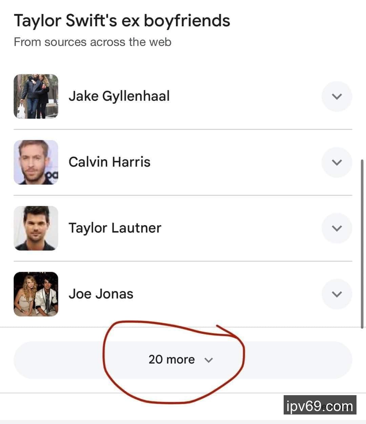Click the vertical scrollbar on the right
Viewport: 366px width, 424px height.
coord(362,243)
